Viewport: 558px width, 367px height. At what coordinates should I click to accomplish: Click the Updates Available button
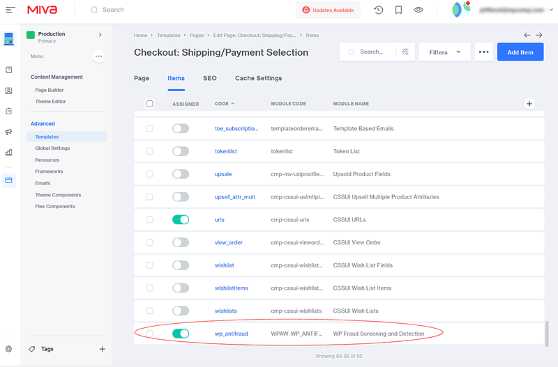coord(328,10)
